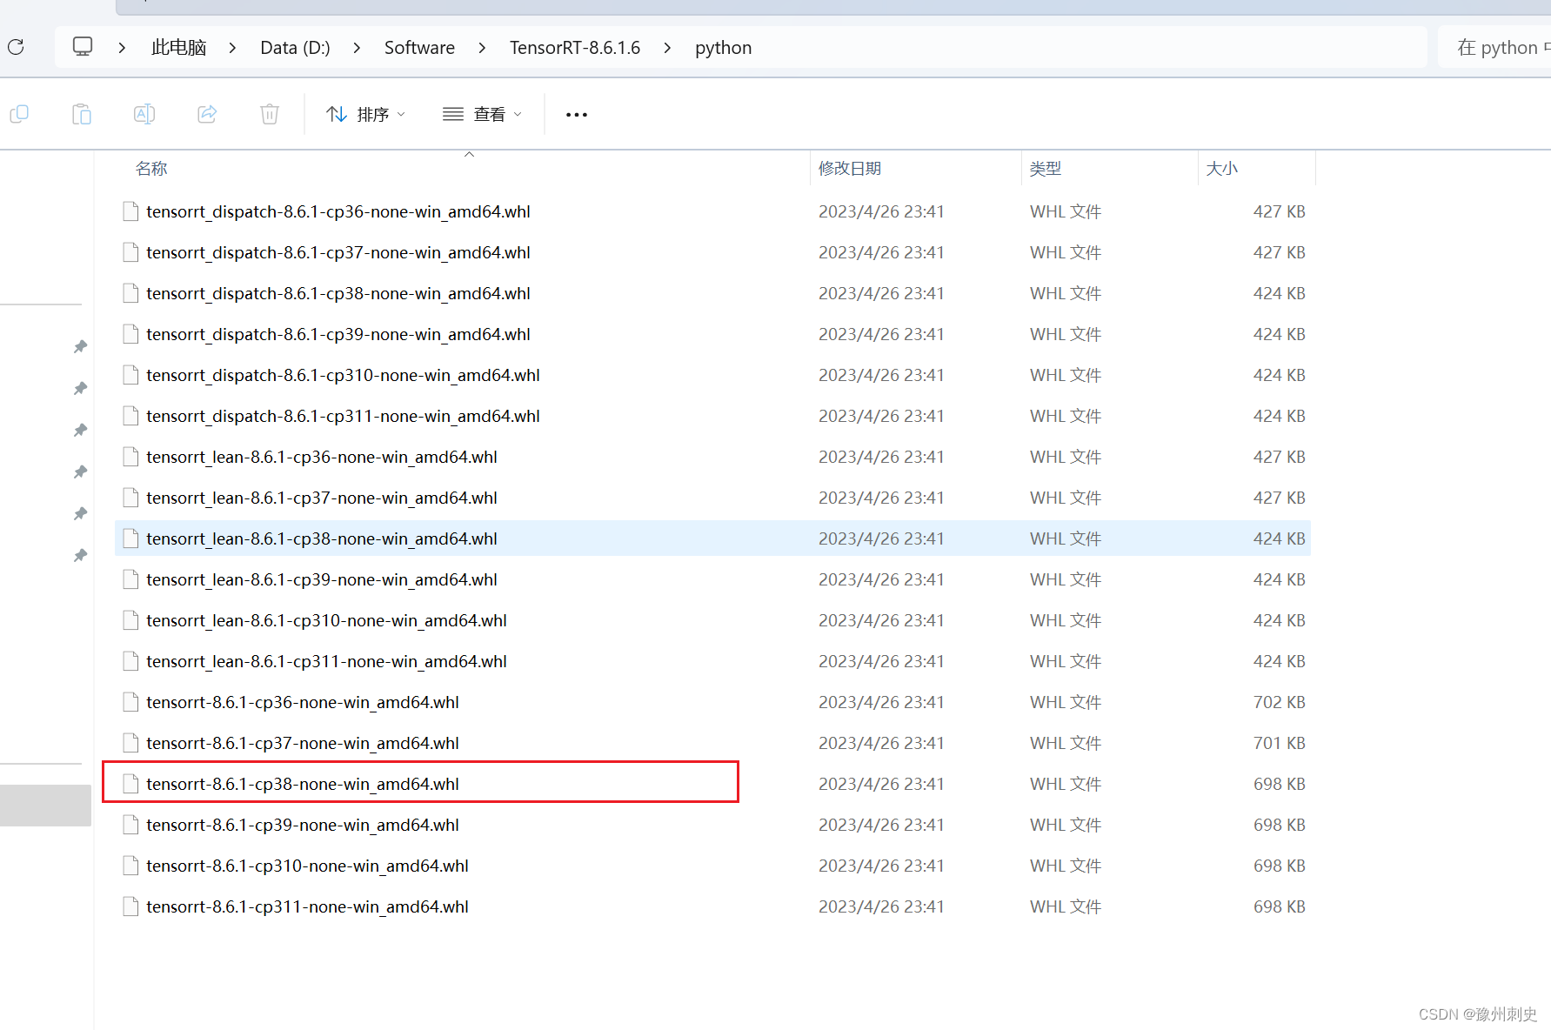Click python folder in breadcrumb

(x=723, y=48)
